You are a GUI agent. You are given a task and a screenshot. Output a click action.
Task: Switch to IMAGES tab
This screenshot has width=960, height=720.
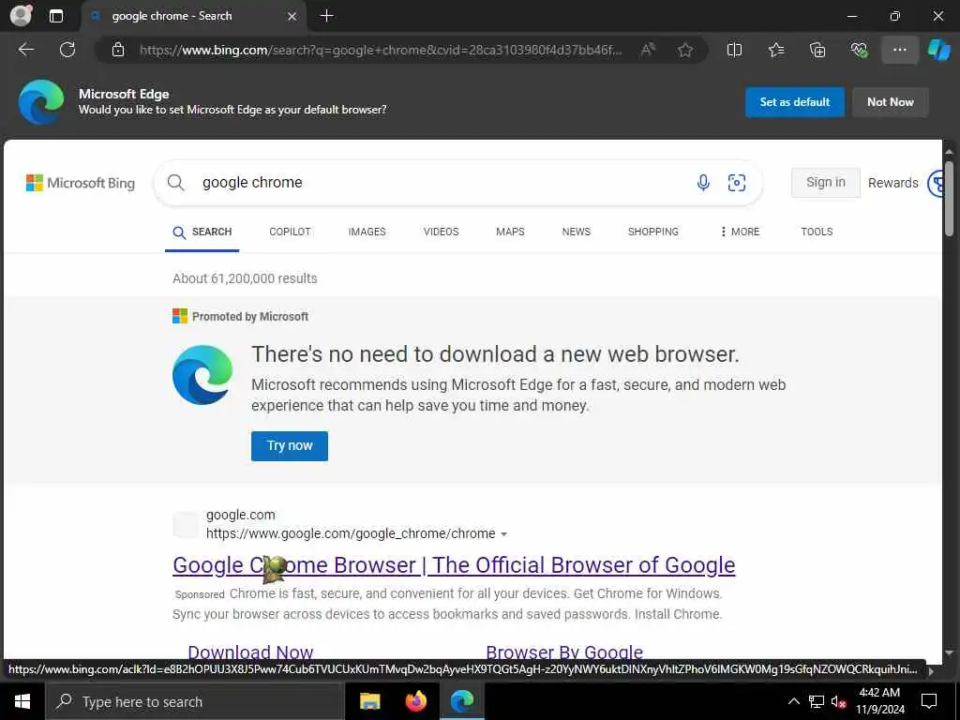367,232
